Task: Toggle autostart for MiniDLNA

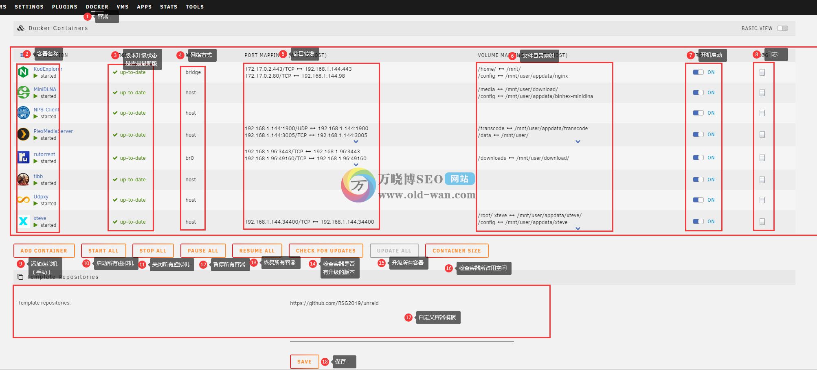Action: click(x=698, y=93)
